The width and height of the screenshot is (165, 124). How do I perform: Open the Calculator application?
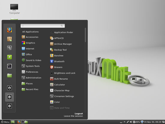click(58, 85)
